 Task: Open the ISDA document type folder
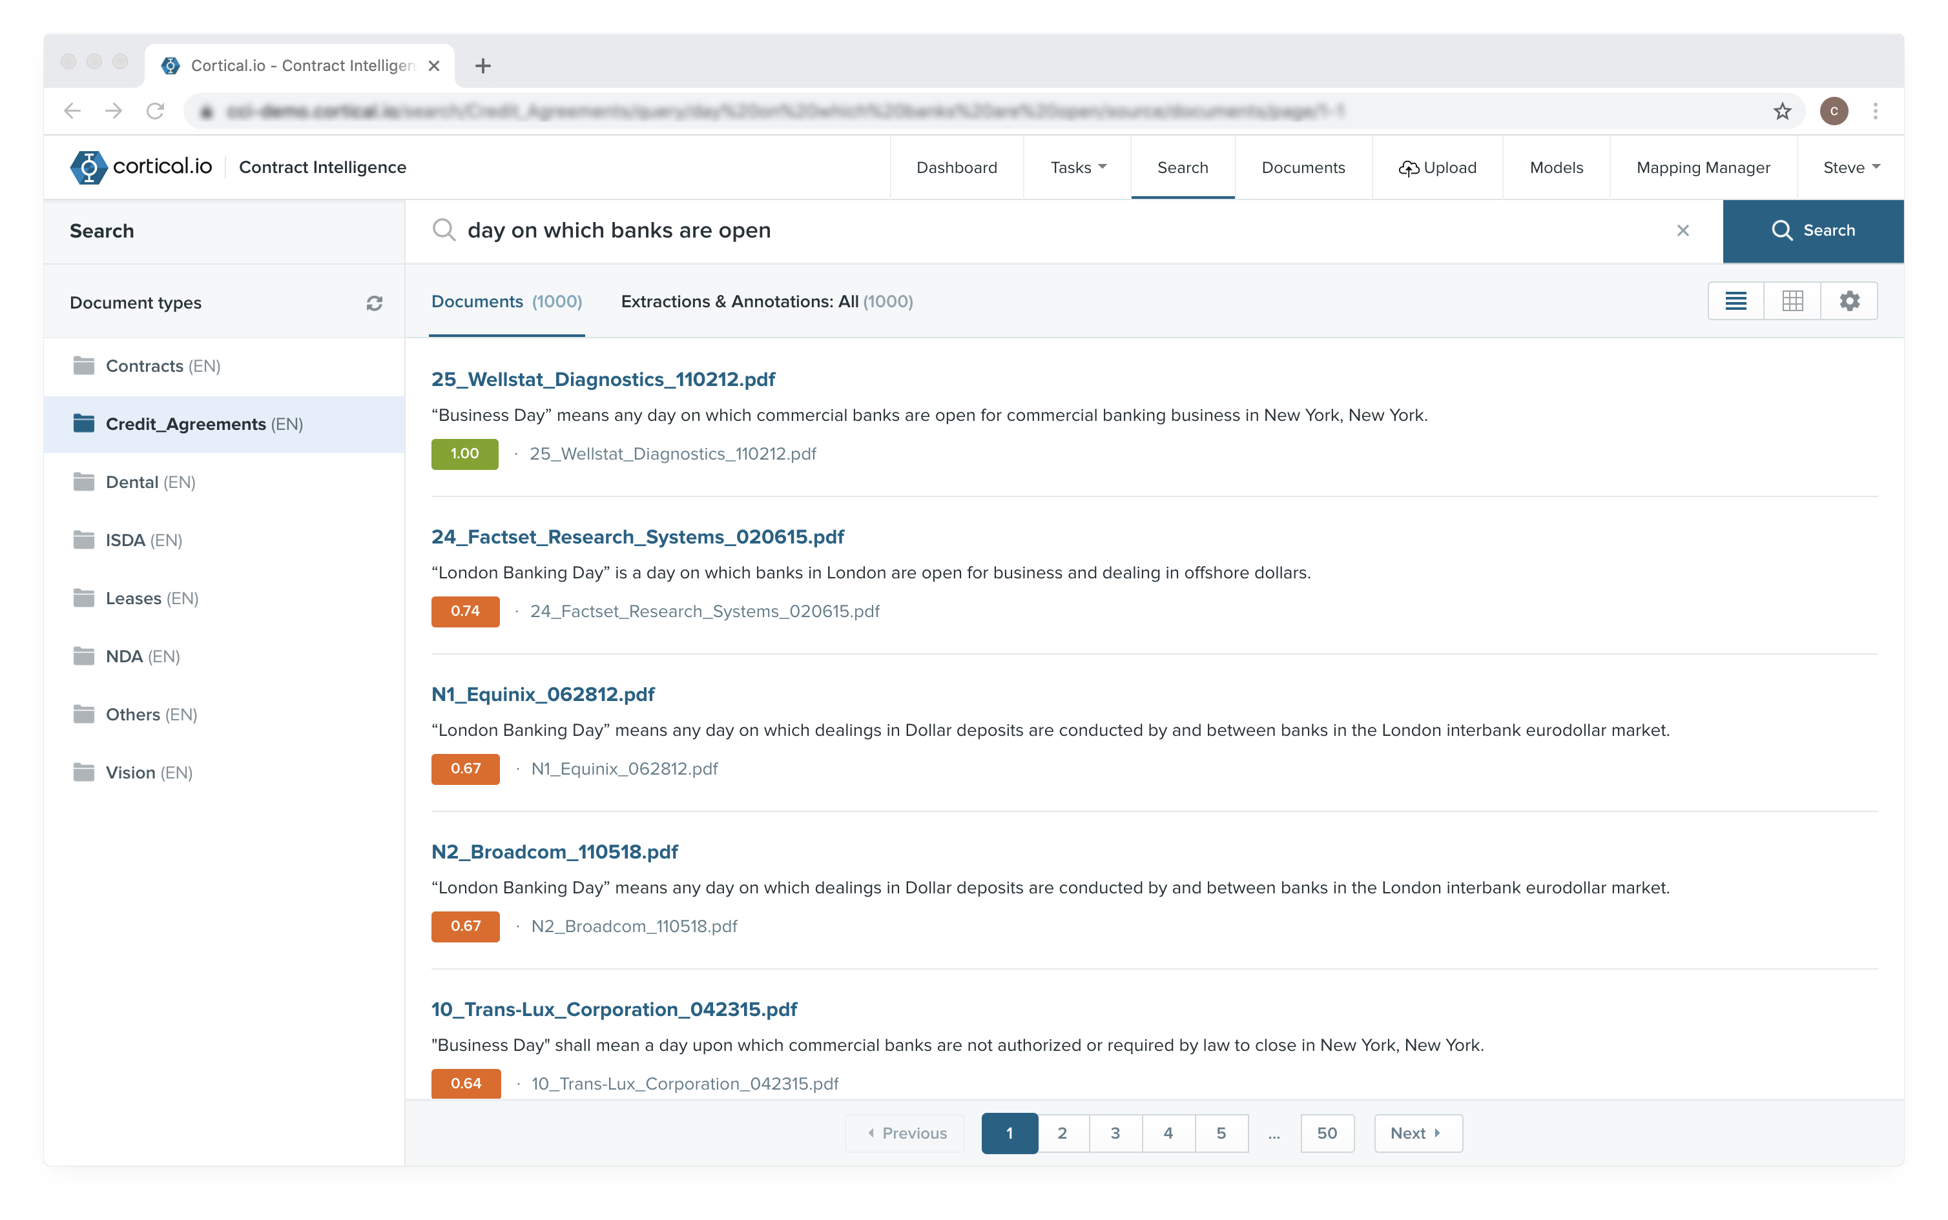(126, 540)
